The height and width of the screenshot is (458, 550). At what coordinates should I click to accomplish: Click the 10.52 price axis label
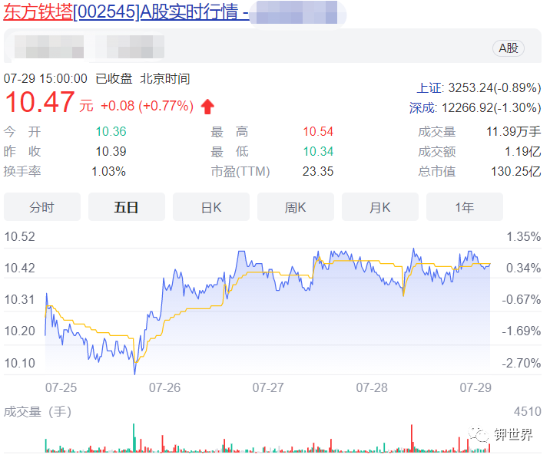[19, 236]
